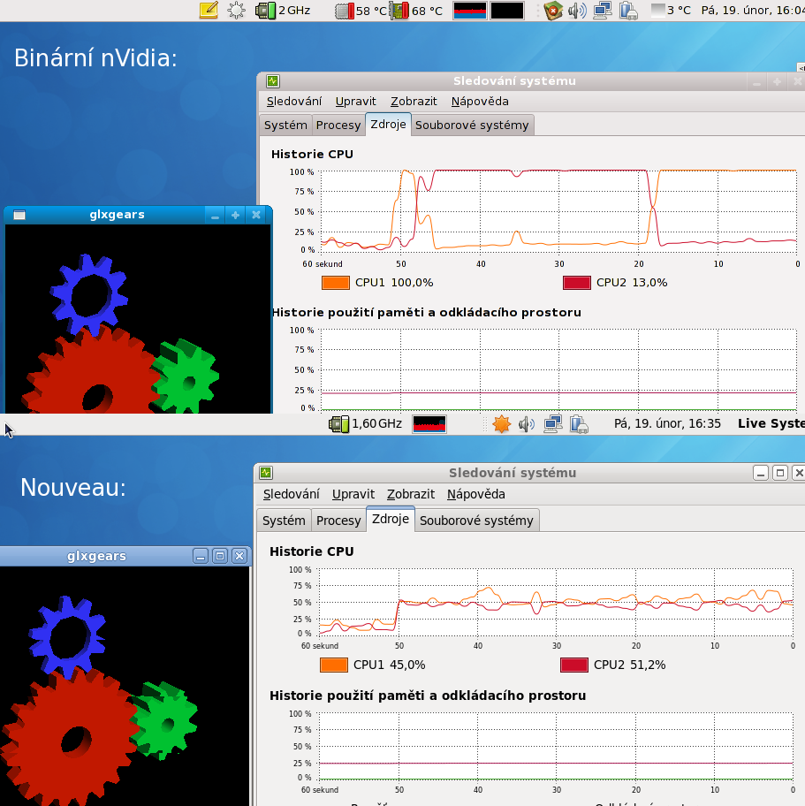
Task: Switch to Systém tab in upper monitor
Action: pyautogui.click(x=285, y=125)
